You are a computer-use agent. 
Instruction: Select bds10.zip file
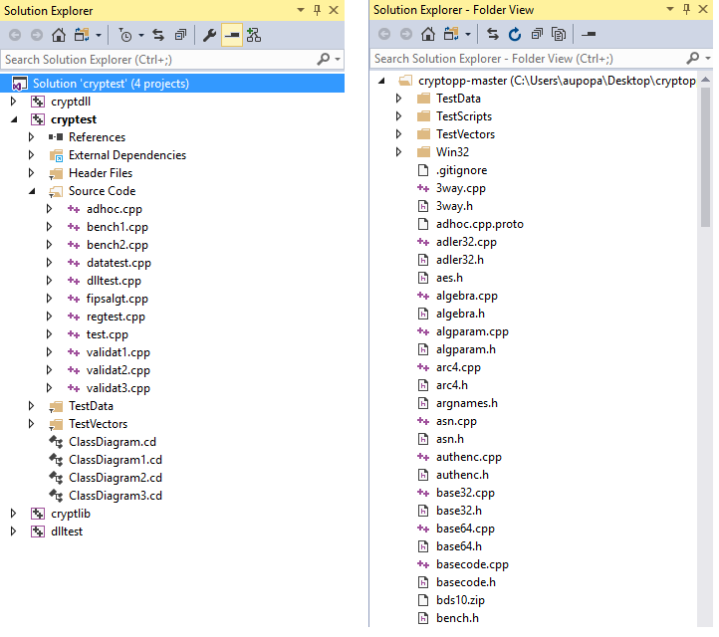click(460, 600)
